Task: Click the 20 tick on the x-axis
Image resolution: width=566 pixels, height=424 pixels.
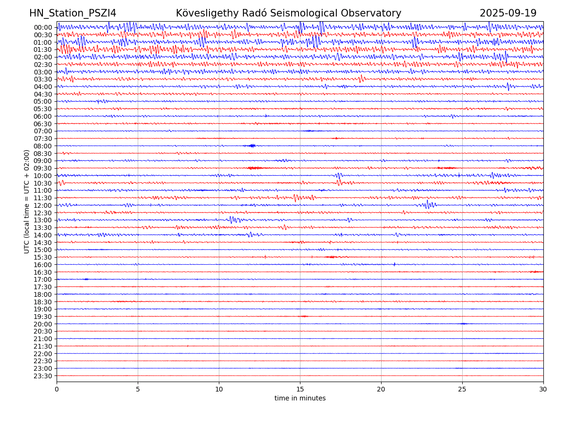Action: pos(381,390)
